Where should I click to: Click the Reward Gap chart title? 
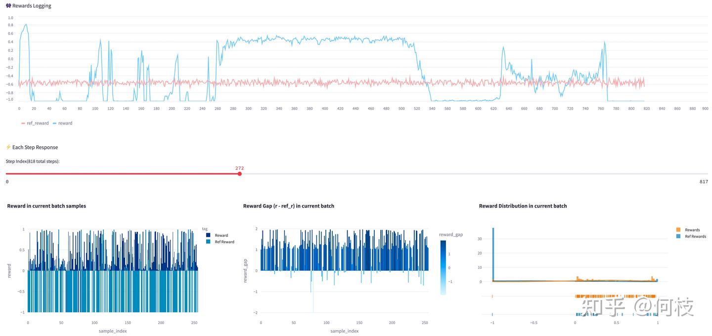coord(289,206)
